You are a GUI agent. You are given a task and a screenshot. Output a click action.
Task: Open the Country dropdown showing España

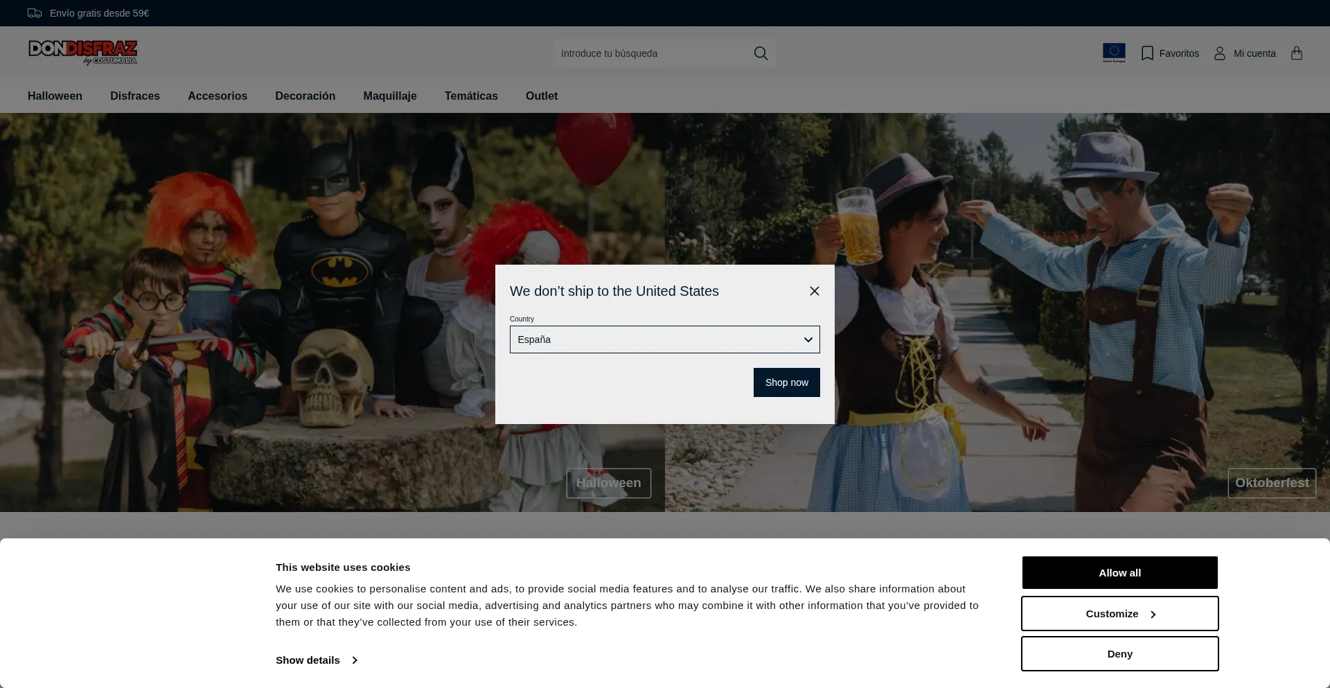(x=664, y=339)
